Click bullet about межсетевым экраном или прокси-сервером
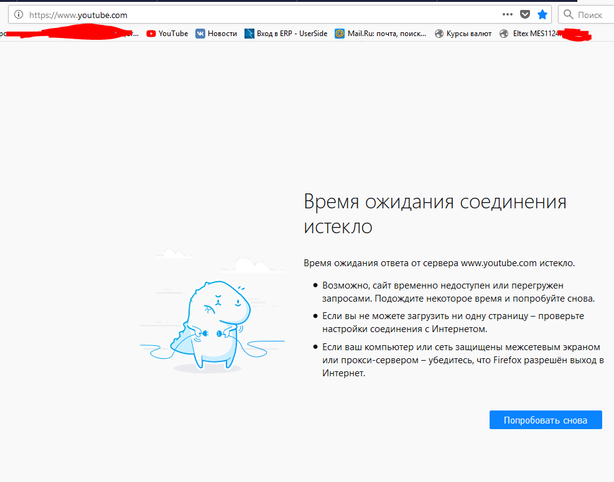Screen dimensions: 614x482 coord(463,360)
